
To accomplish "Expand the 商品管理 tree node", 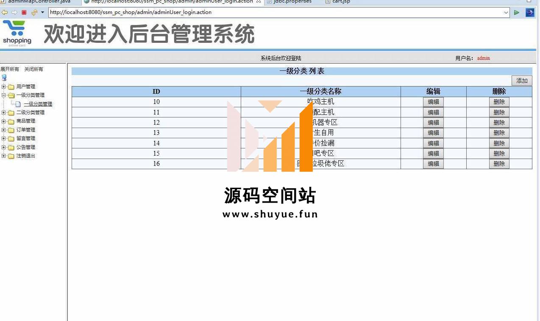I will [x=4, y=121].
